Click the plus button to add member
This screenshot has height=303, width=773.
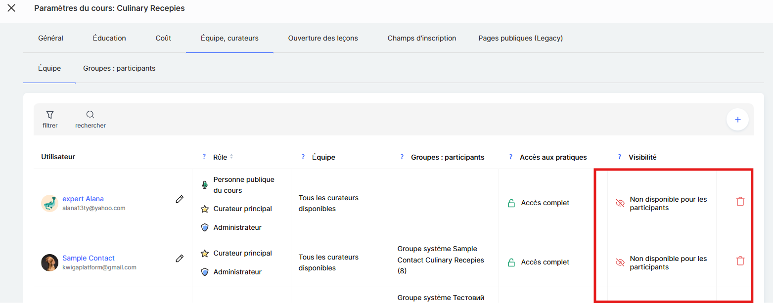[x=737, y=120]
